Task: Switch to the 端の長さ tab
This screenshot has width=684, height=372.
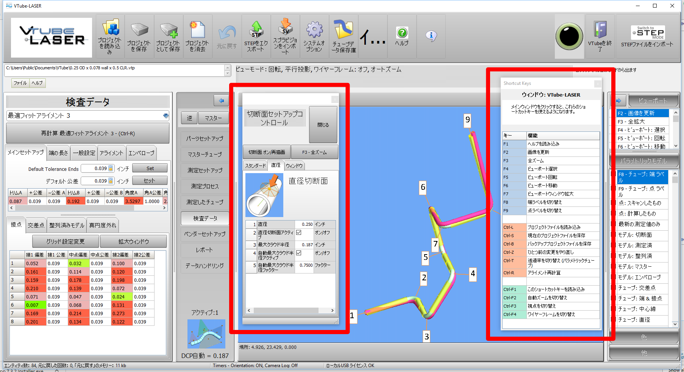Action: tap(58, 153)
